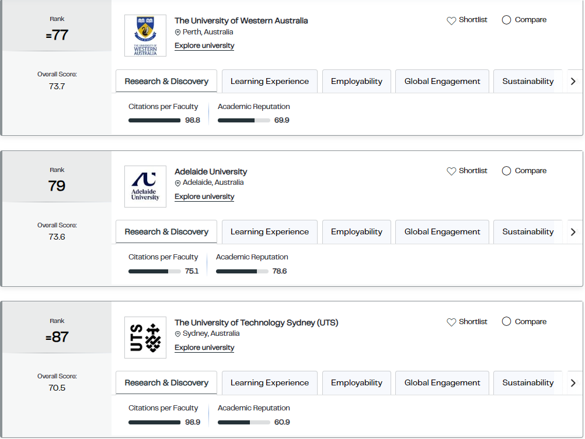
Task: Click the Overall Score 73.7 value
Action: (x=57, y=86)
